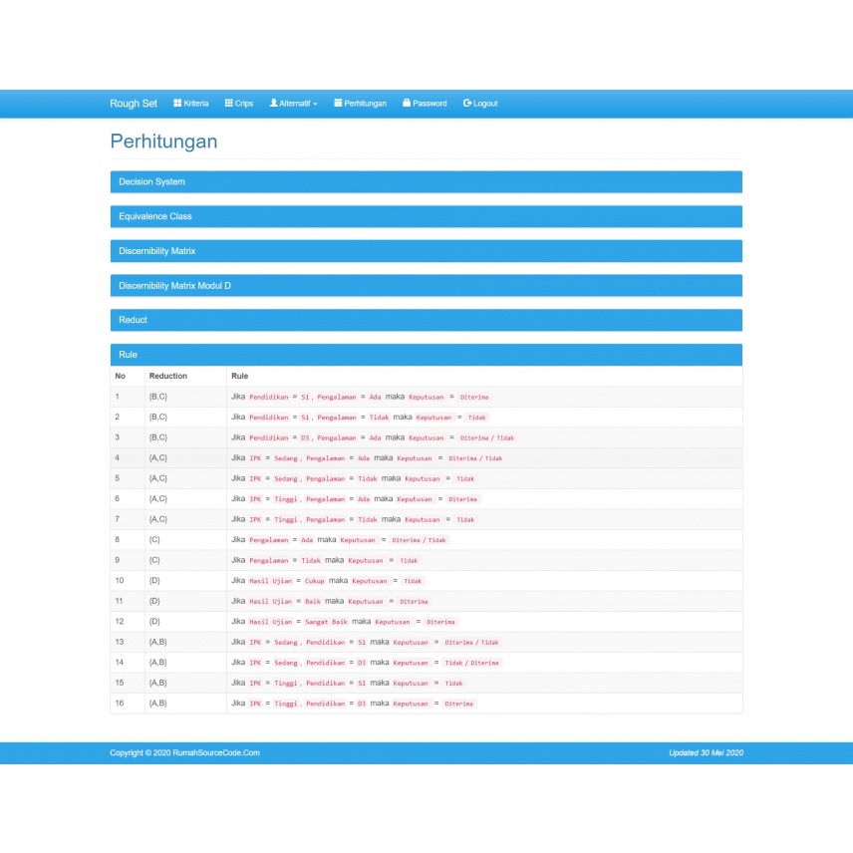853x853 pixels.
Task: Click the No column header
Action: [x=121, y=376]
